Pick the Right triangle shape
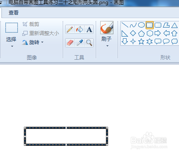179x154 pixels. pos(125,33)
